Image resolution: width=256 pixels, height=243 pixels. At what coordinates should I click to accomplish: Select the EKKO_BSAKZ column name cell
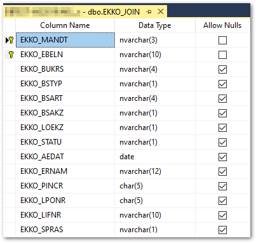[65, 113]
